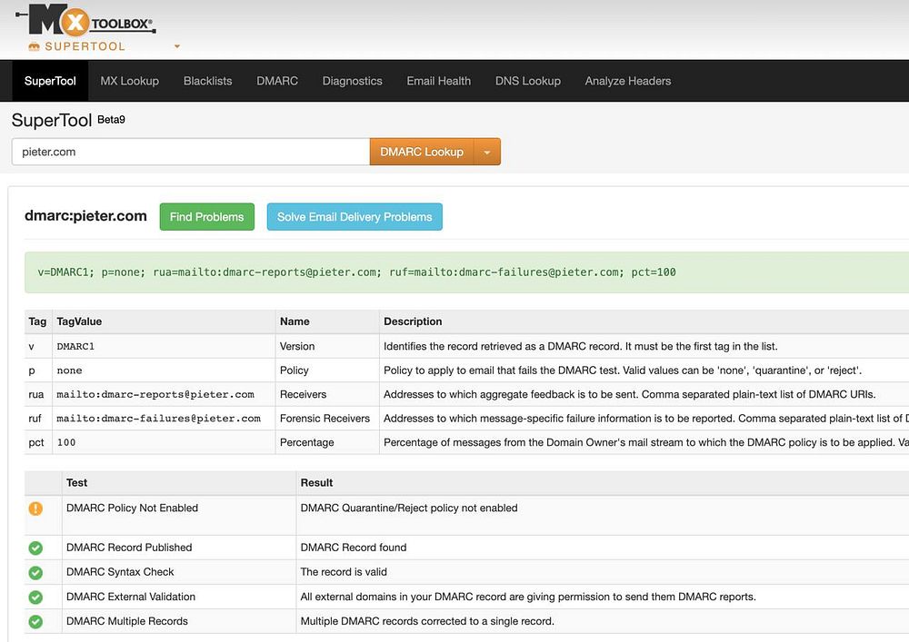The height and width of the screenshot is (642, 909).
Task: Click green check icon beside DMARC Record Published
Action: [x=35, y=548]
